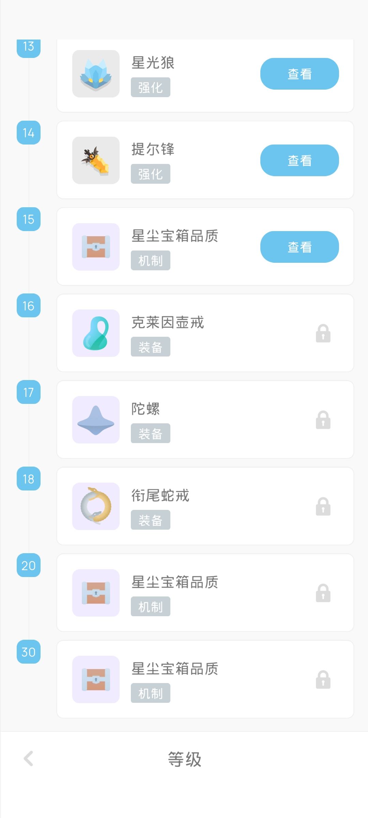The width and height of the screenshot is (368, 818).
Task: Tap the Ouroboros ring (衔尾蛇戒) icon
Action: (x=96, y=506)
